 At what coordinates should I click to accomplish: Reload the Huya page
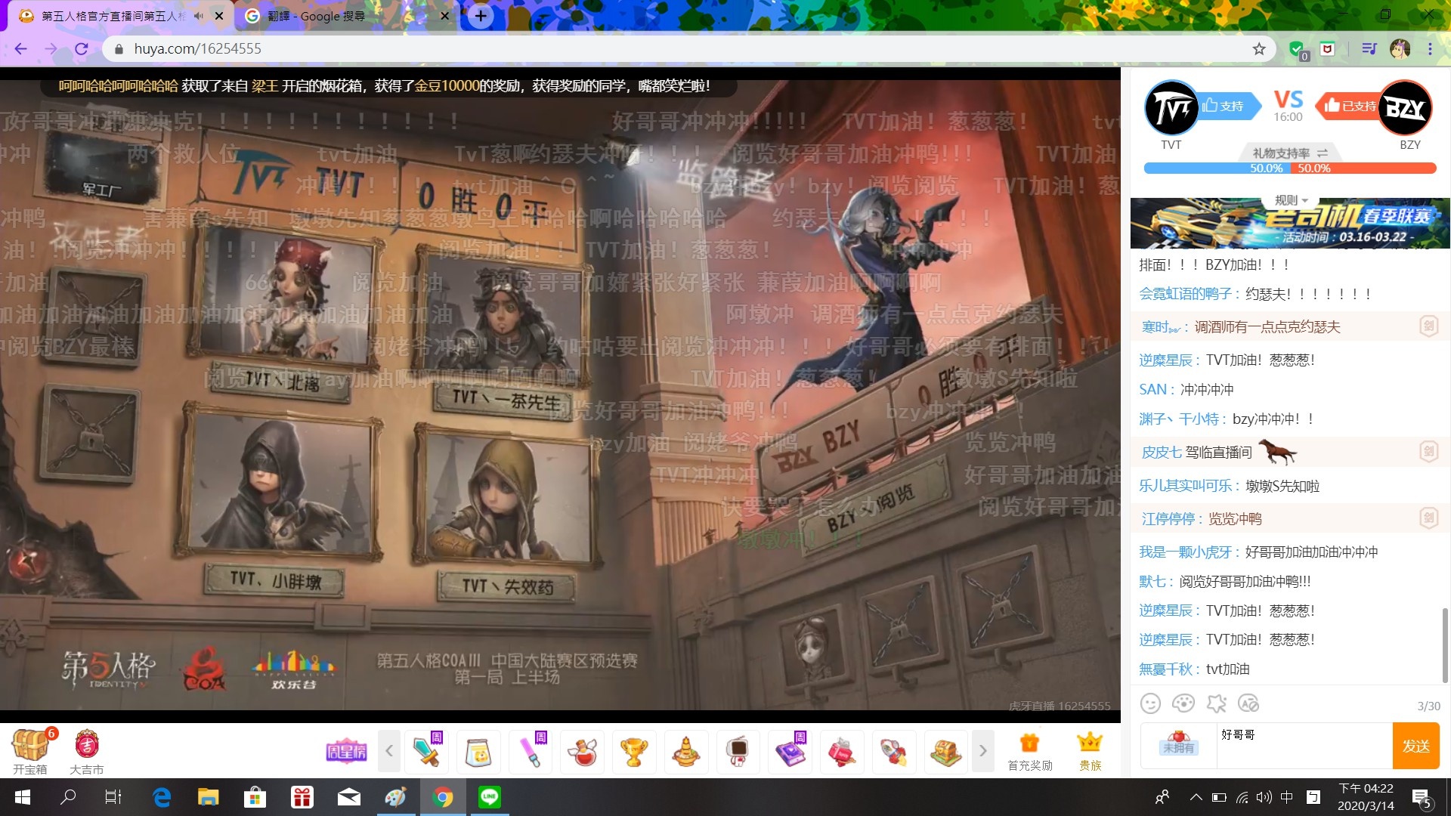[82, 49]
